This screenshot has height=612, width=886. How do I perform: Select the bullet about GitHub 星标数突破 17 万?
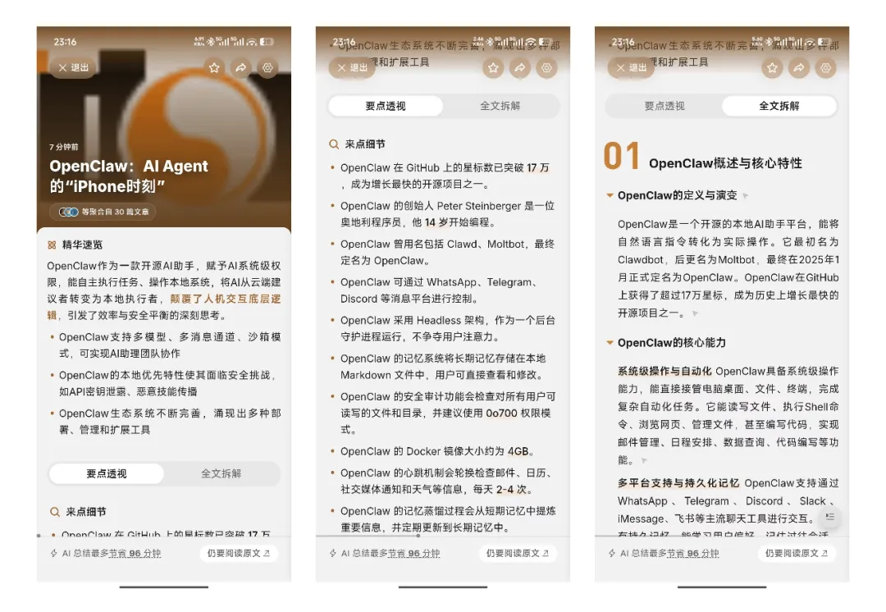(444, 176)
